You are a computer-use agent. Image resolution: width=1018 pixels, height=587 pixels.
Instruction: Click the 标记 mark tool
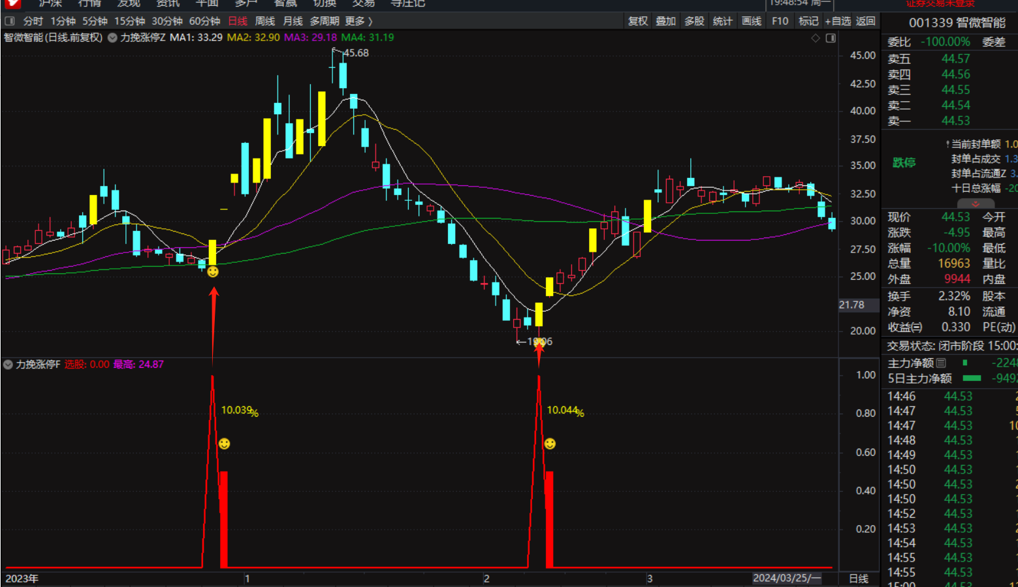pyautogui.click(x=808, y=21)
